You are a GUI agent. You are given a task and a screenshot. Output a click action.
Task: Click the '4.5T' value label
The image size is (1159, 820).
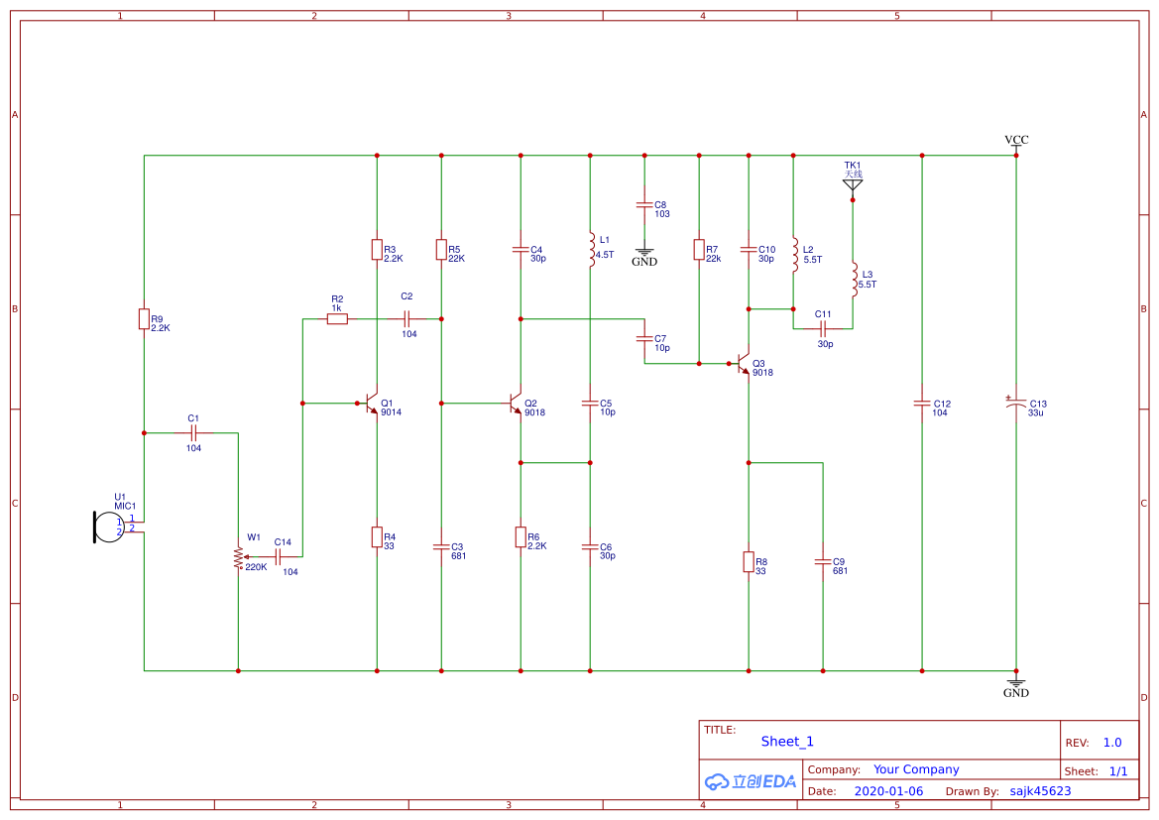[606, 255]
